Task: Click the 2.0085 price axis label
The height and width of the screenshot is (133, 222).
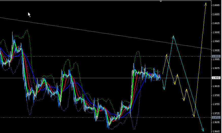Action: (x=216, y=5)
